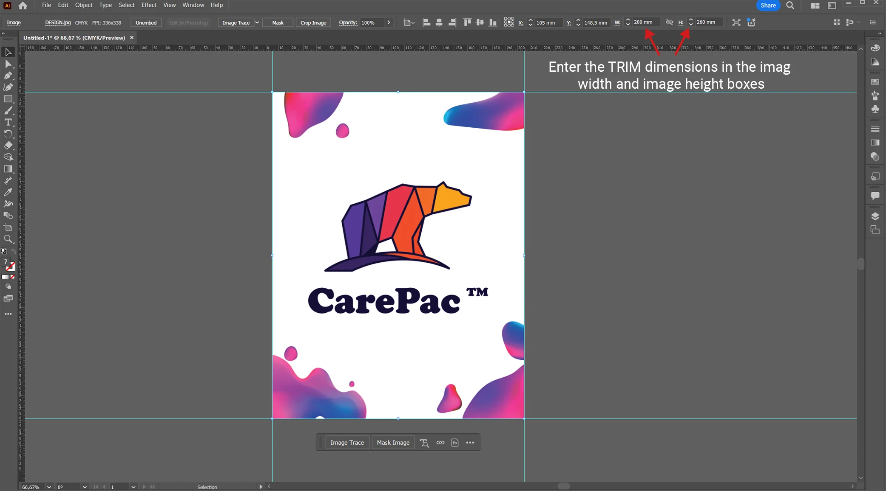
Task: Expand the Opacity options arrow
Action: (x=389, y=22)
